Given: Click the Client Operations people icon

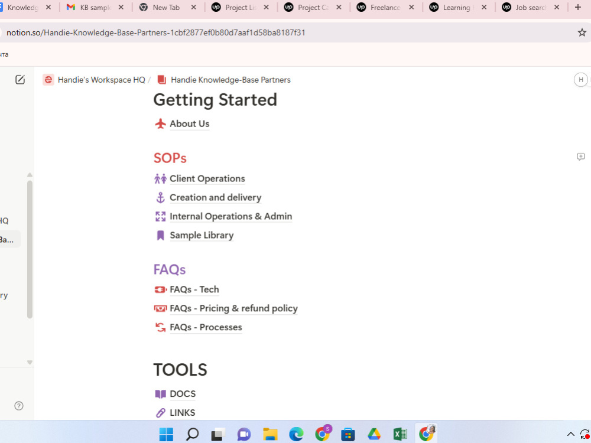Looking at the screenshot, I should [160, 178].
